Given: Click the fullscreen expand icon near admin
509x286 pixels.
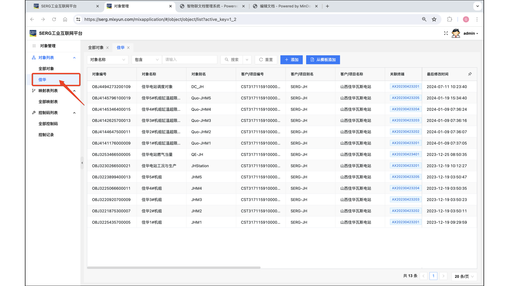Looking at the screenshot, I should (446, 33).
